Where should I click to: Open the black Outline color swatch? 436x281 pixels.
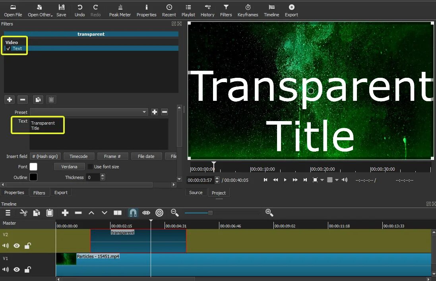coord(33,177)
